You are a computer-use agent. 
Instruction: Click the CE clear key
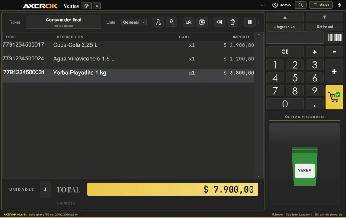(285, 51)
